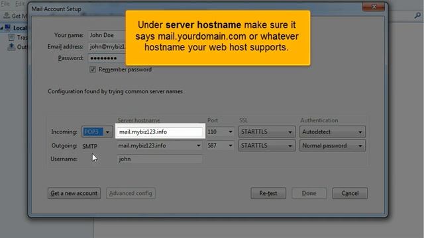Screen dimensions: 424x238
Task: Close the Mail Account Setup window
Action: (374, 7)
